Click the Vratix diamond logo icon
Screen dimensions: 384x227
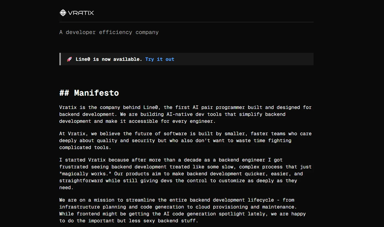[x=63, y=13]
